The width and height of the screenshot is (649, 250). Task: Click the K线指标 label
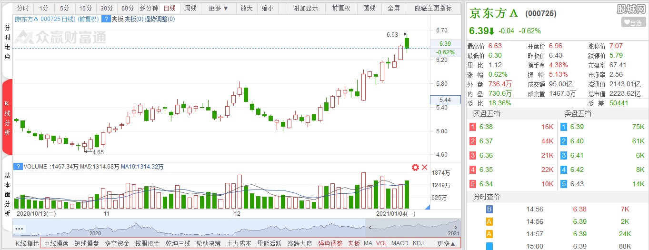click(27, 243)
